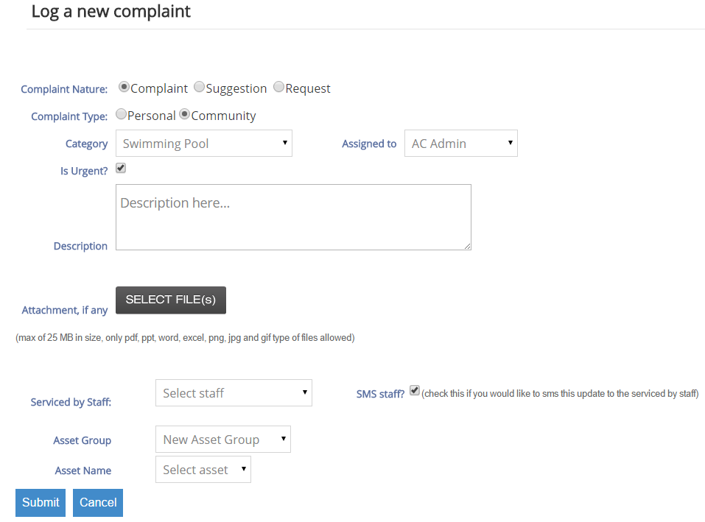Uncheck the Is Urgent checkbox
Viewport: 705px width, 522px height.
(120, 168)
